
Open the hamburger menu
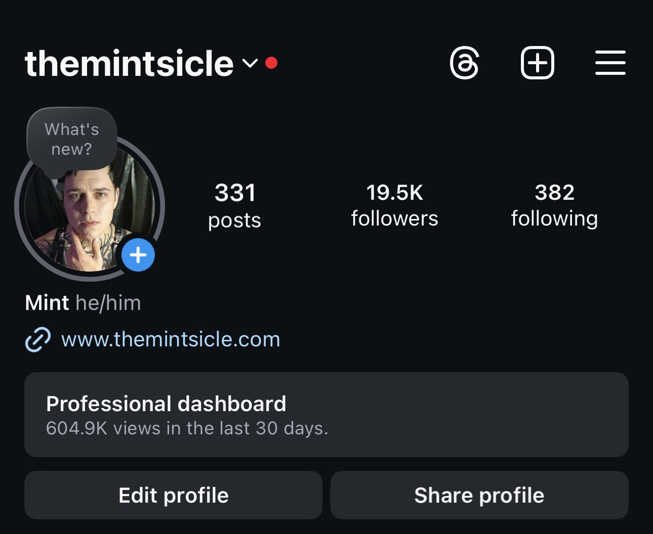point(610,63)
